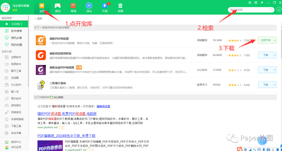Click the 福昕PDF阅读器 orange app icon

tap(41, 40)
